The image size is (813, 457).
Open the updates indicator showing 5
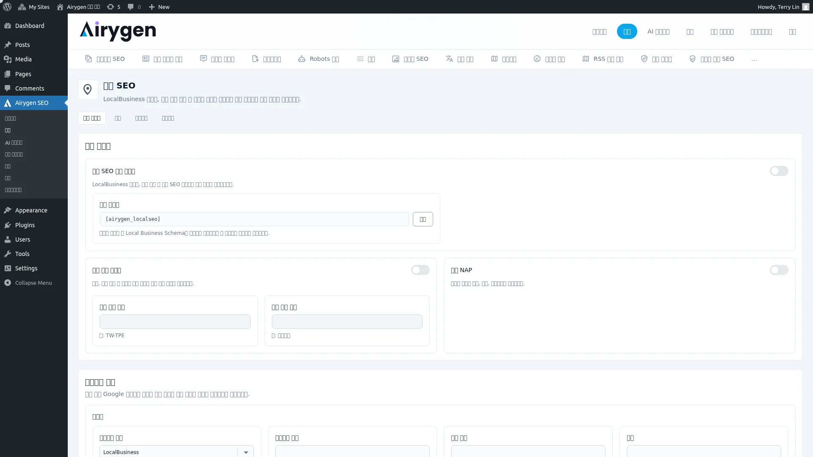[x=113, y=7]
